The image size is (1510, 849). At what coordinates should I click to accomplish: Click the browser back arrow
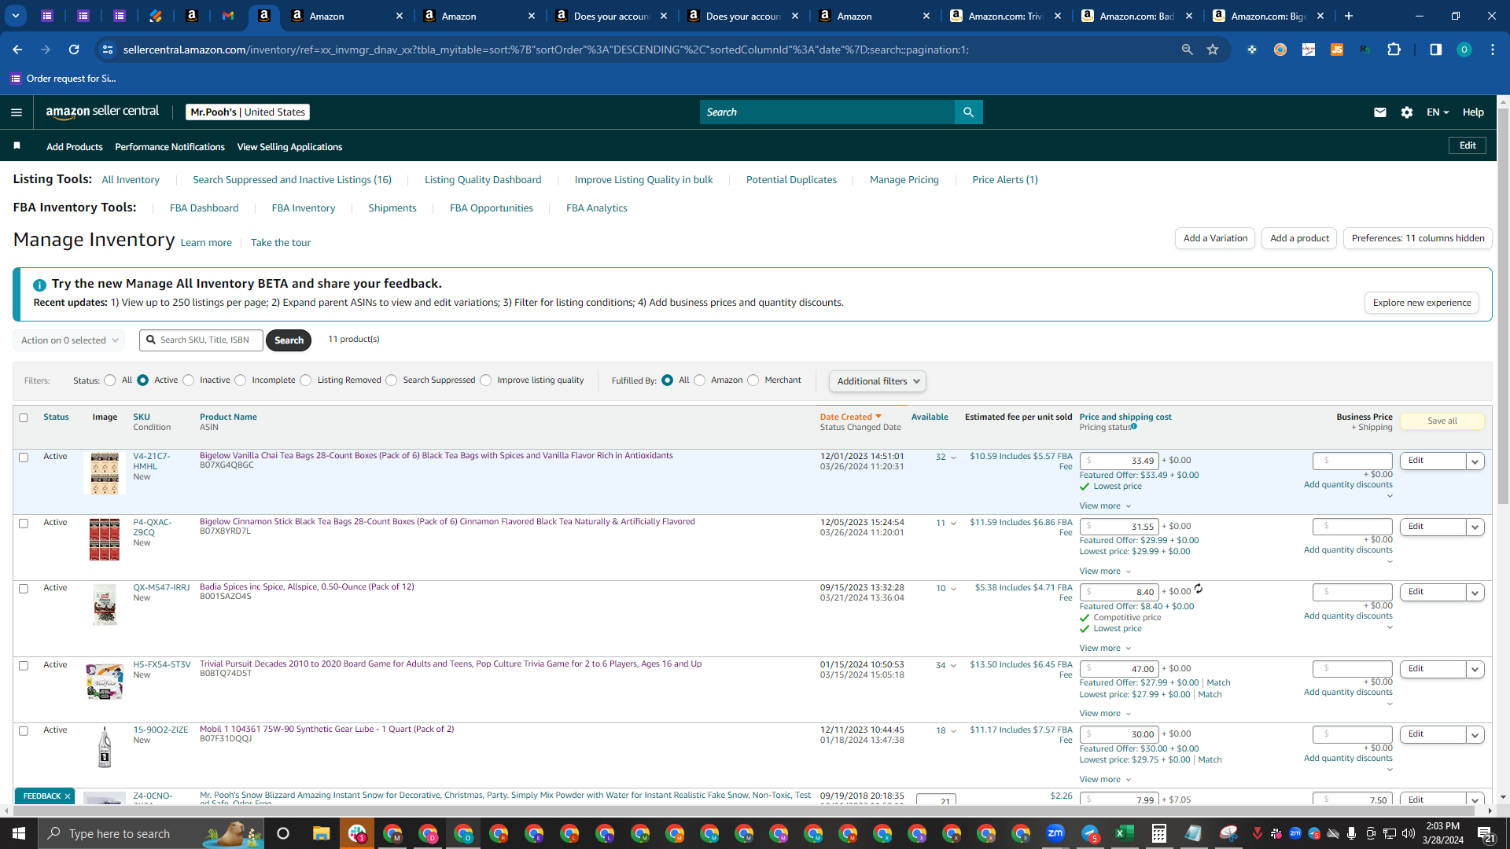[x=17, y=50]
